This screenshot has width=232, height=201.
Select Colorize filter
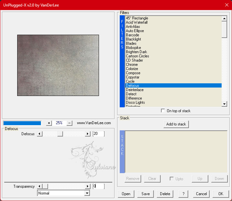pyautogui.click(x=173, y=69)
